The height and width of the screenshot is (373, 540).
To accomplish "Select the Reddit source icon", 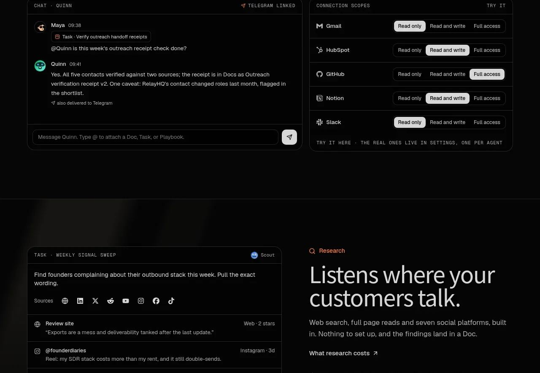I will click(x=111, y=301).
